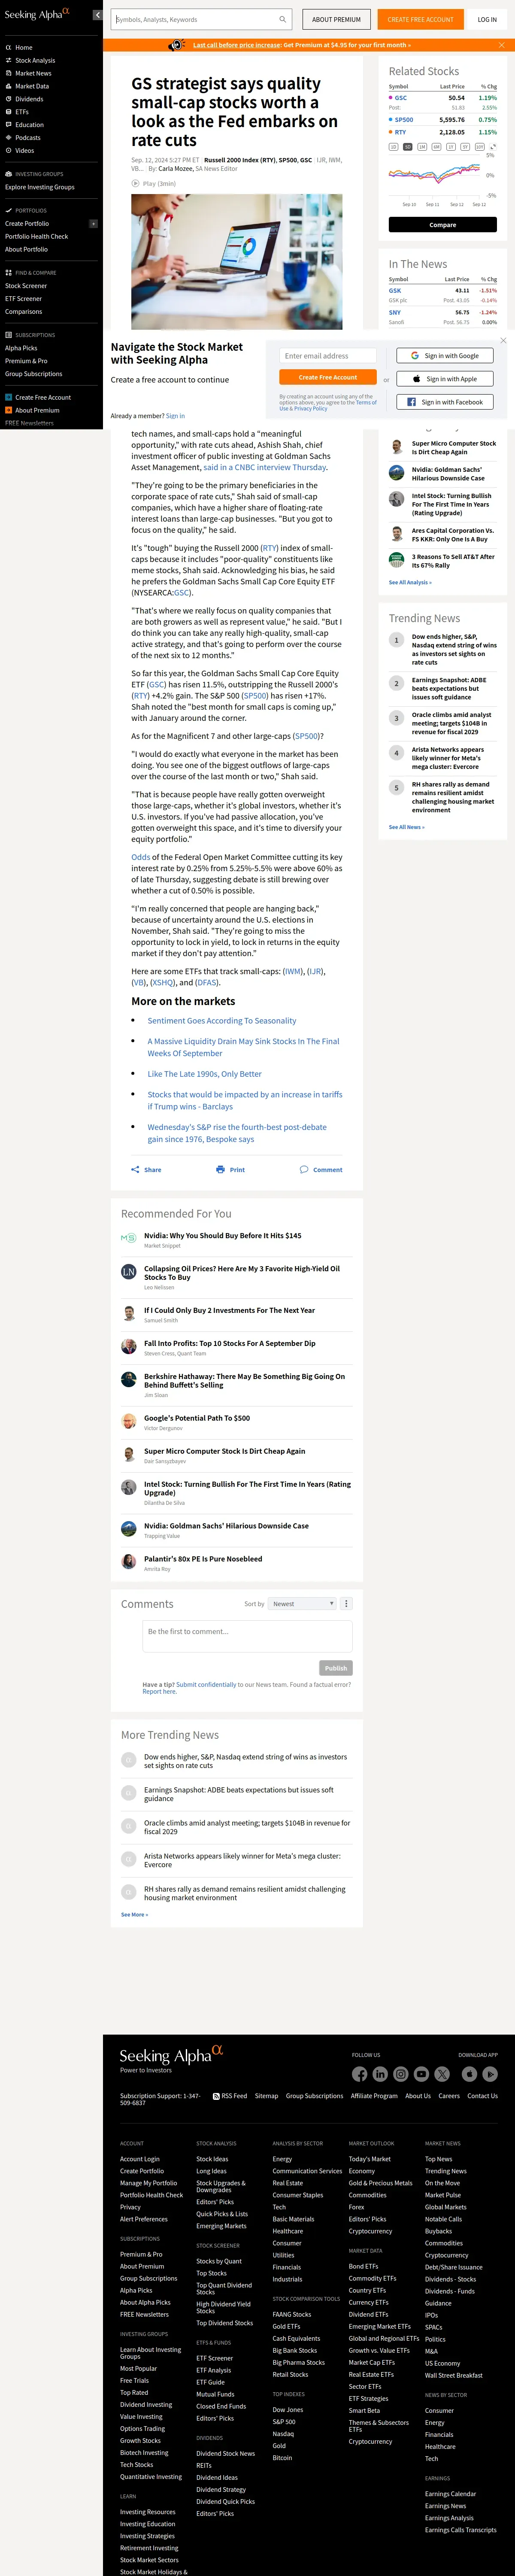Open Education in the sidebar

pos(24,125)
